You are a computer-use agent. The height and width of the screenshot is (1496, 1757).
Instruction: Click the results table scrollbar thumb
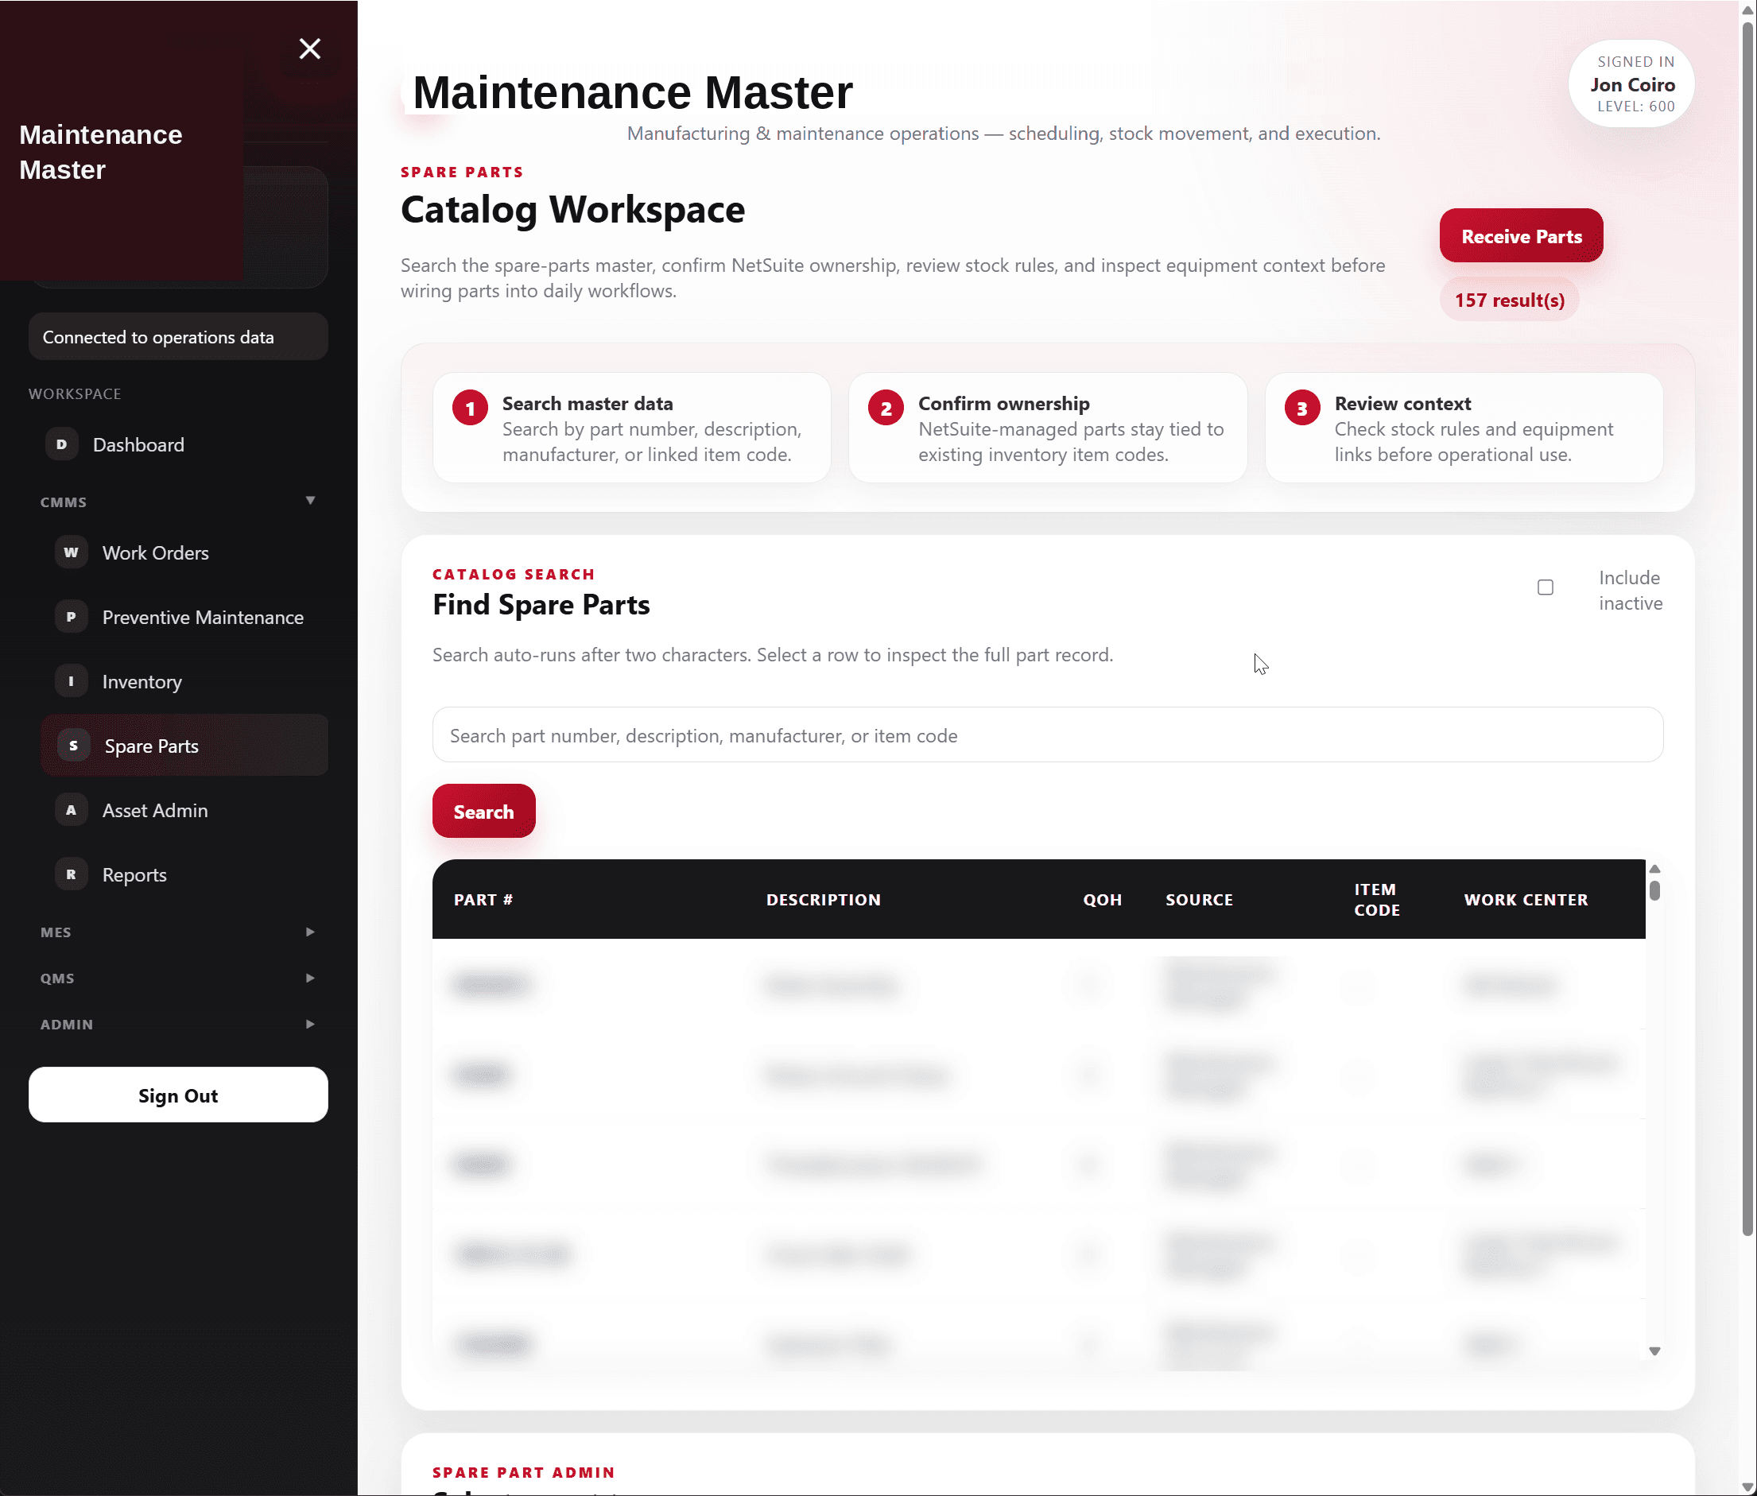1654,891
